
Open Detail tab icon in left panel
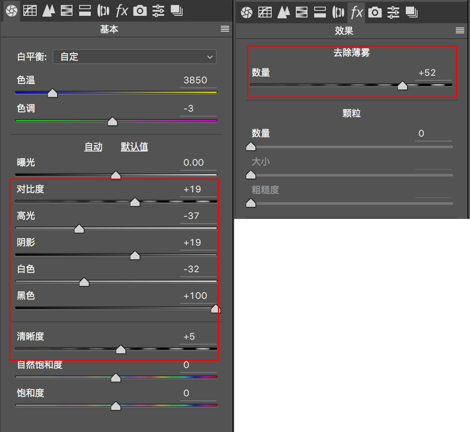[x=49, y=11]
